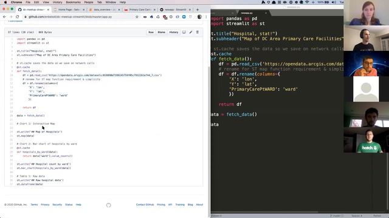Click the red extension icon in Chrome toolbar
This screenshot has width=389, height=218.
165,17
